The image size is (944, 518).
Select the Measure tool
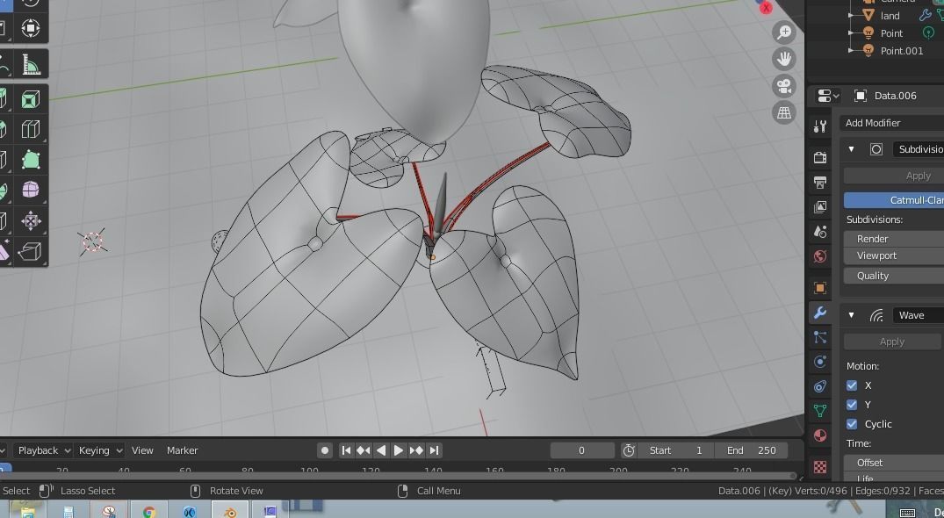click(30, 64)
